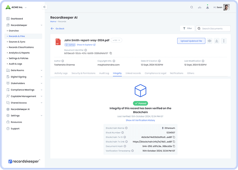Open the file version dropdown
The image size is (238, 170).
pyautogui.click(x=116, y=40)
